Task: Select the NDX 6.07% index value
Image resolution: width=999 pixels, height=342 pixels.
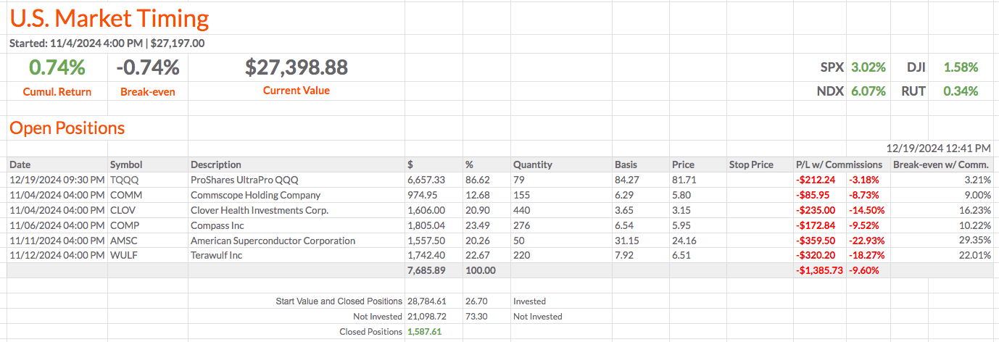Action: coord(868,91)
